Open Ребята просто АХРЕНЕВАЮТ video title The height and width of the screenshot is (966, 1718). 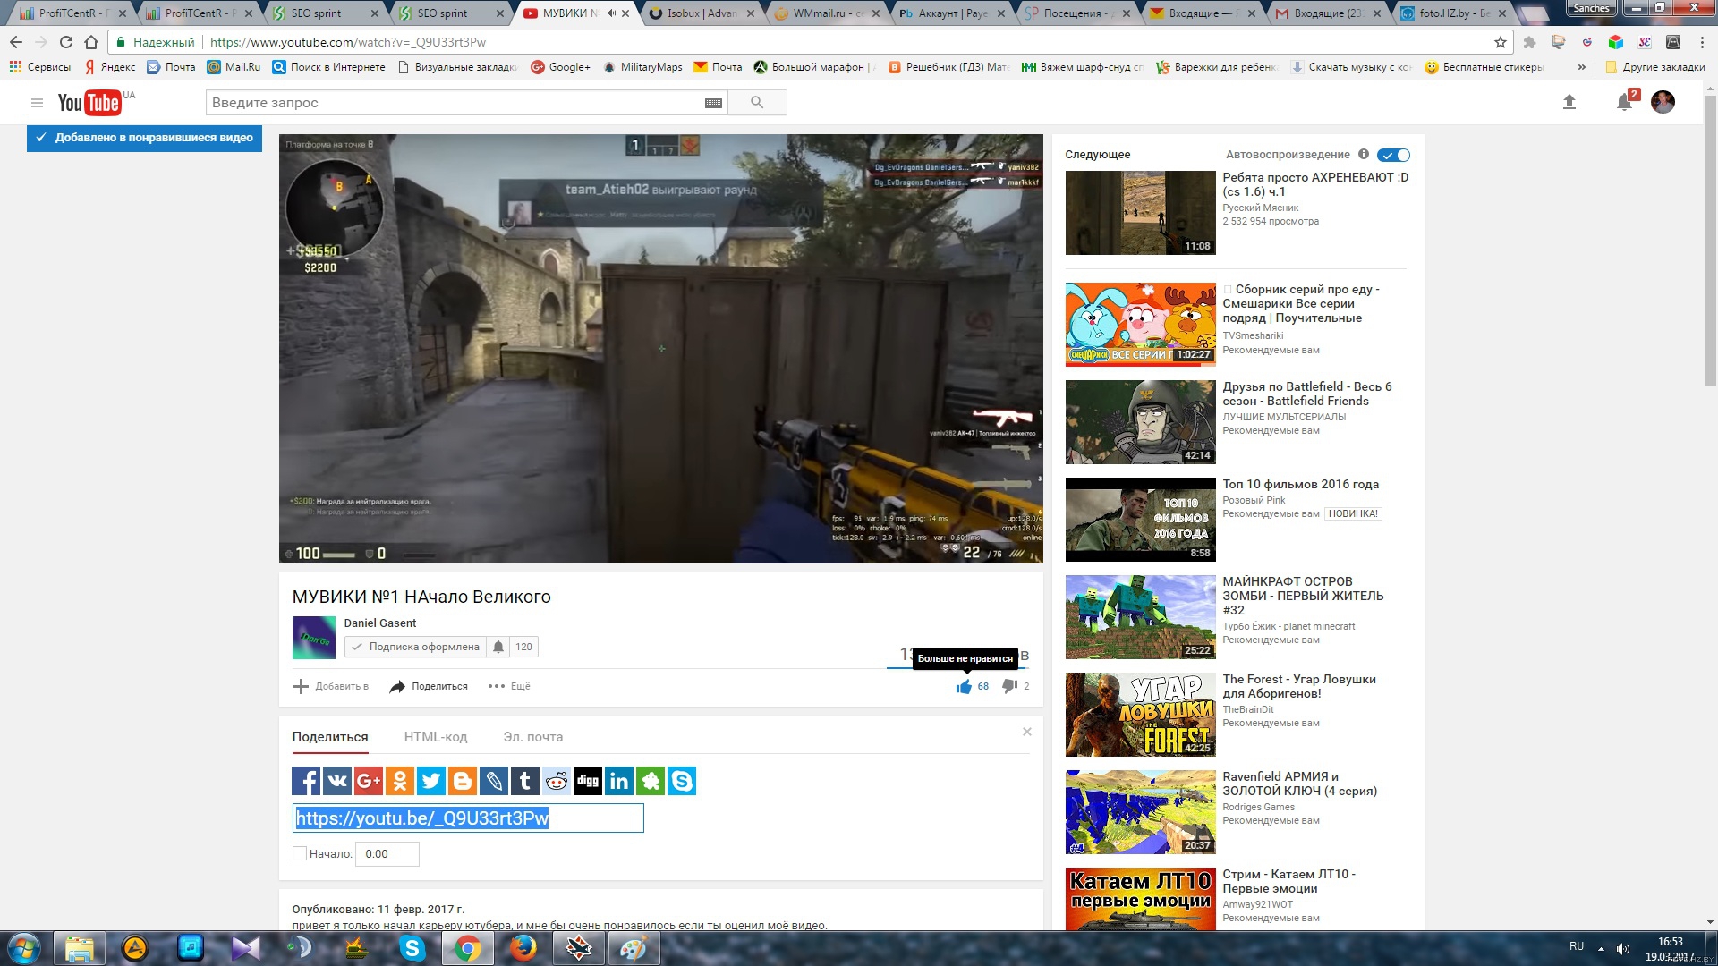coord(1315,184)
